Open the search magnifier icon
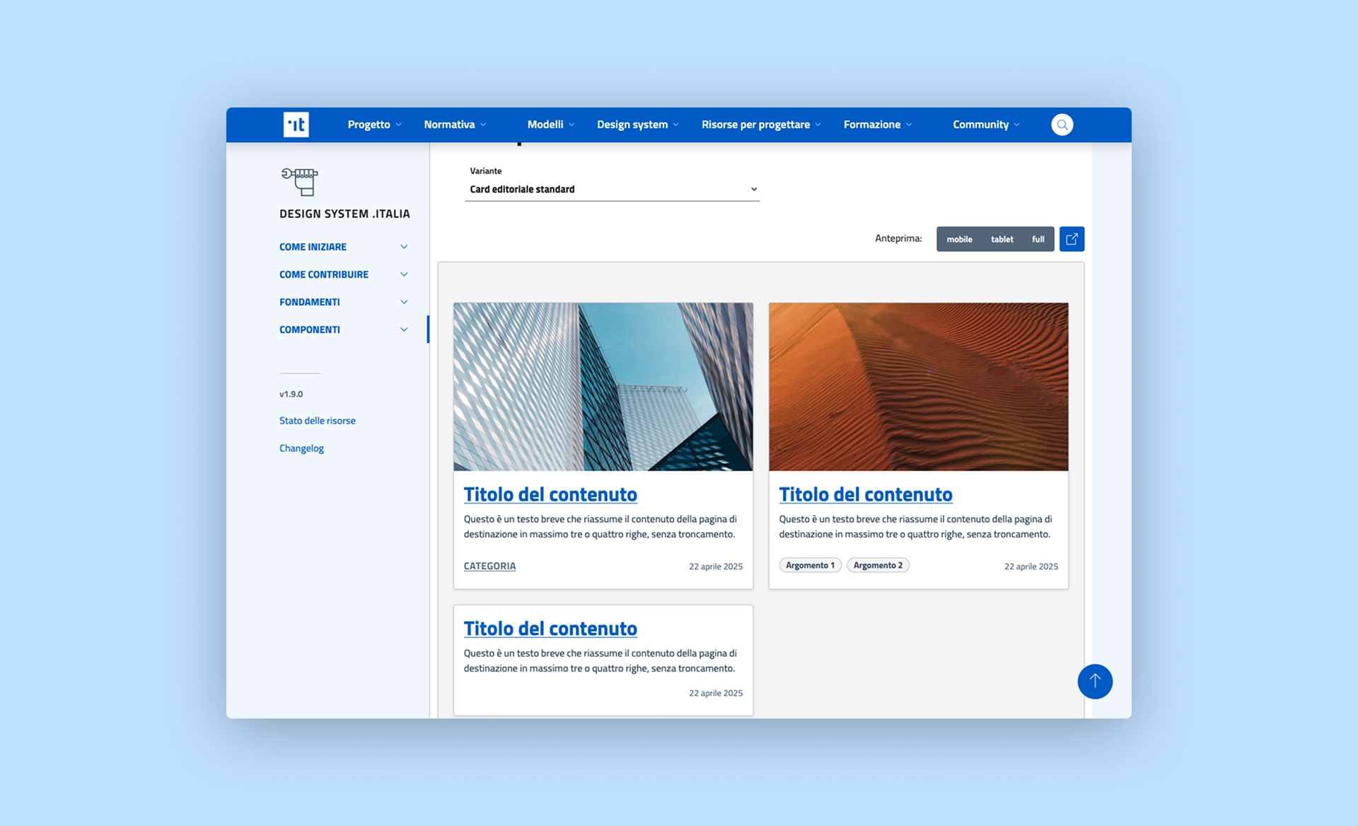This screenshot has height=826, width=1358. pyautogui.click(x=1062, y=124)
